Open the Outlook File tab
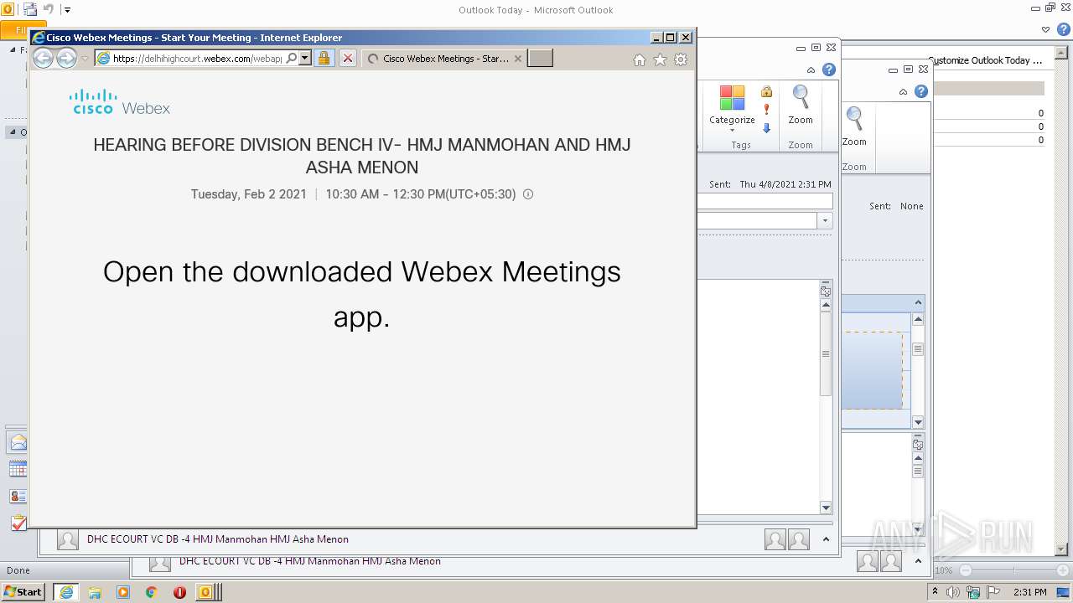1073x603 pixels. (13, 30)
